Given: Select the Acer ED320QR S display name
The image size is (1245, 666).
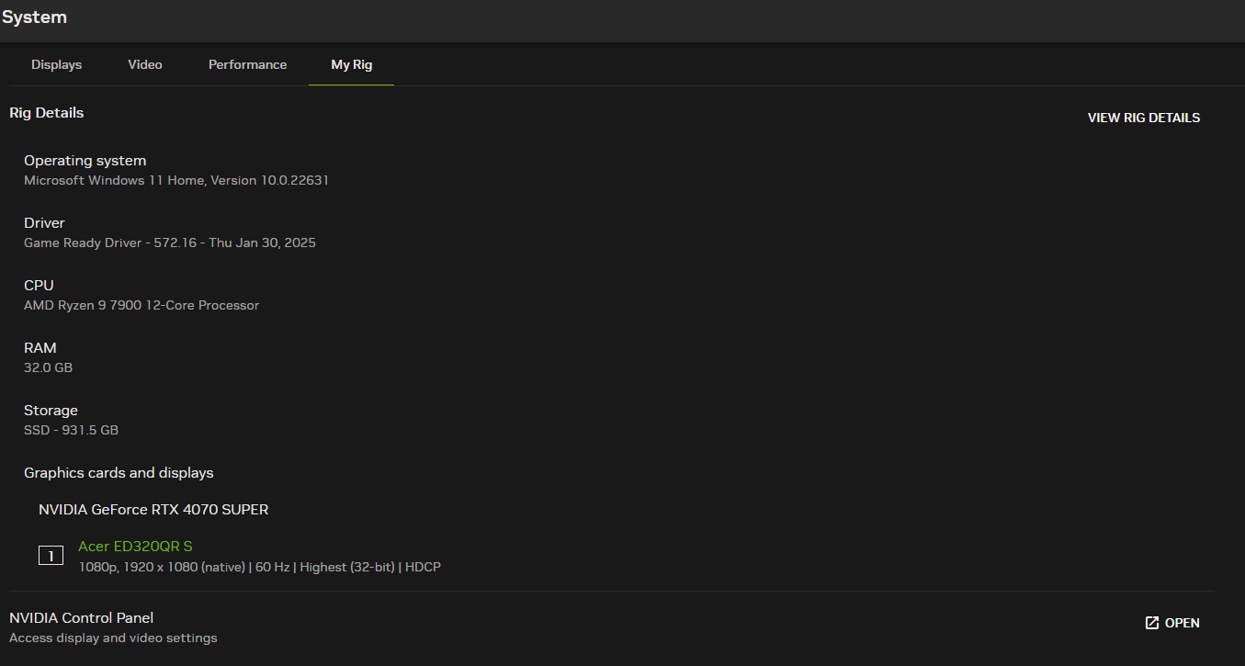Looking at the screenshot, I should (135, 547).
